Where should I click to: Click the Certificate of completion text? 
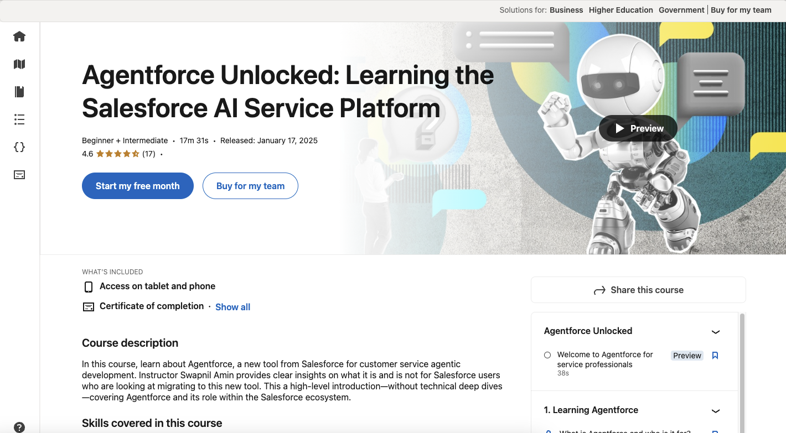coord(152,306)
